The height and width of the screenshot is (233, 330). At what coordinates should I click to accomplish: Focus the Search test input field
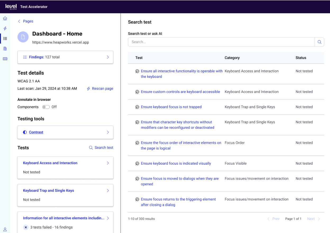tap(221, 42)
